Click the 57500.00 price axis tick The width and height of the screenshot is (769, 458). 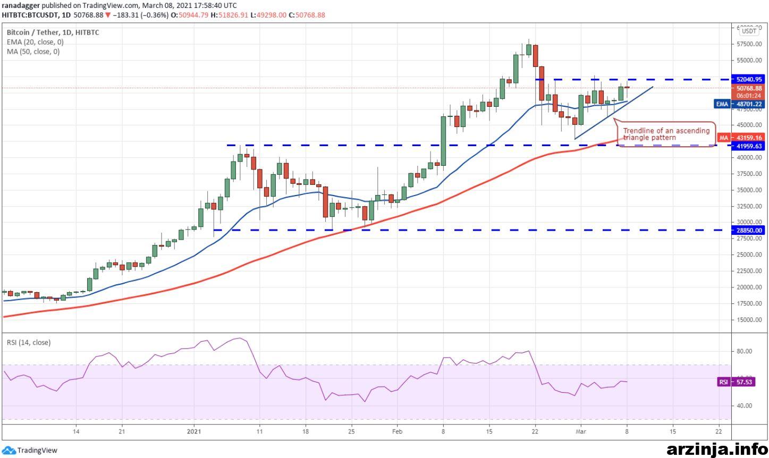(x=749, y=44)
